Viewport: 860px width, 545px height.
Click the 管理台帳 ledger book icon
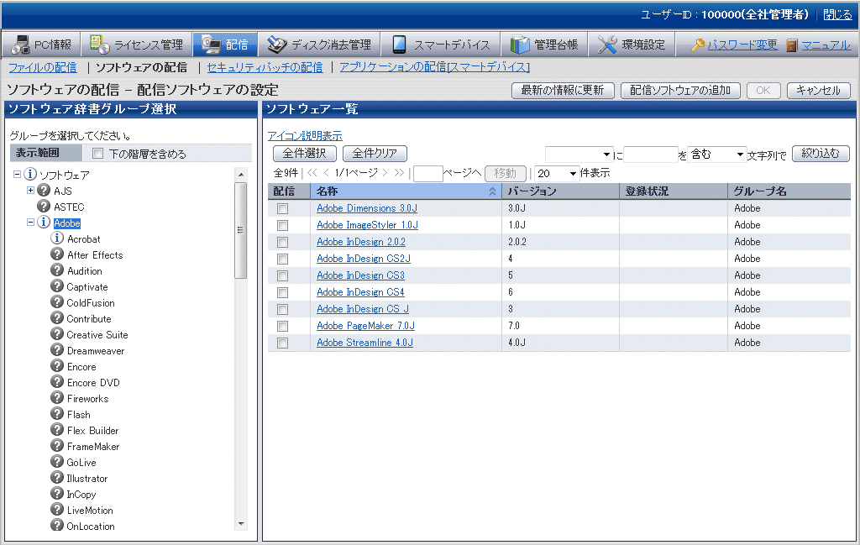tap(519, 45)
